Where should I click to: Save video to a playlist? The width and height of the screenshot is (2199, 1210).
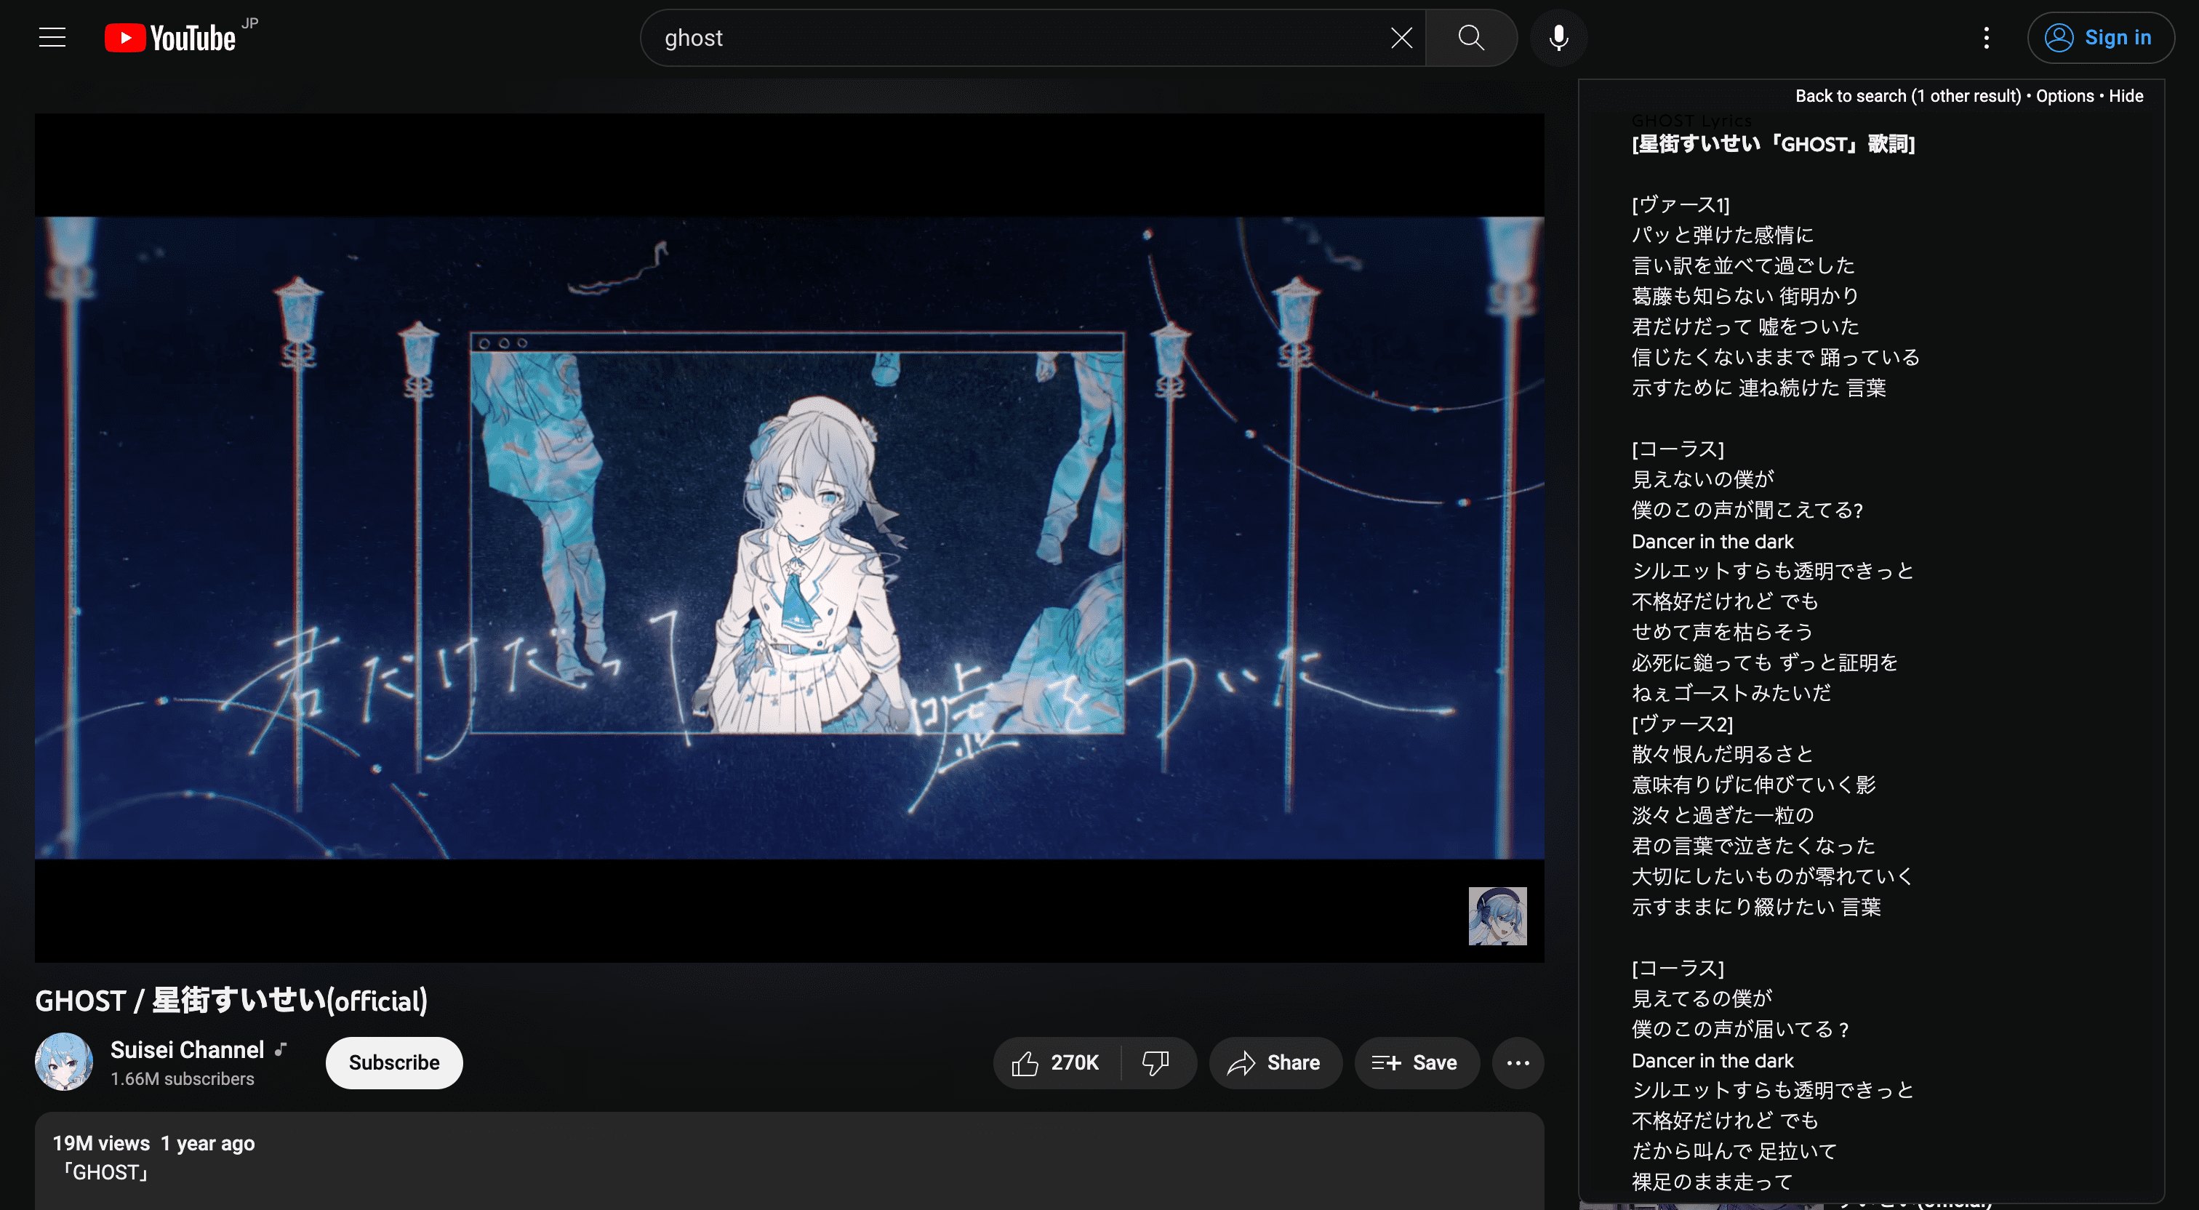[1415, 1062]
